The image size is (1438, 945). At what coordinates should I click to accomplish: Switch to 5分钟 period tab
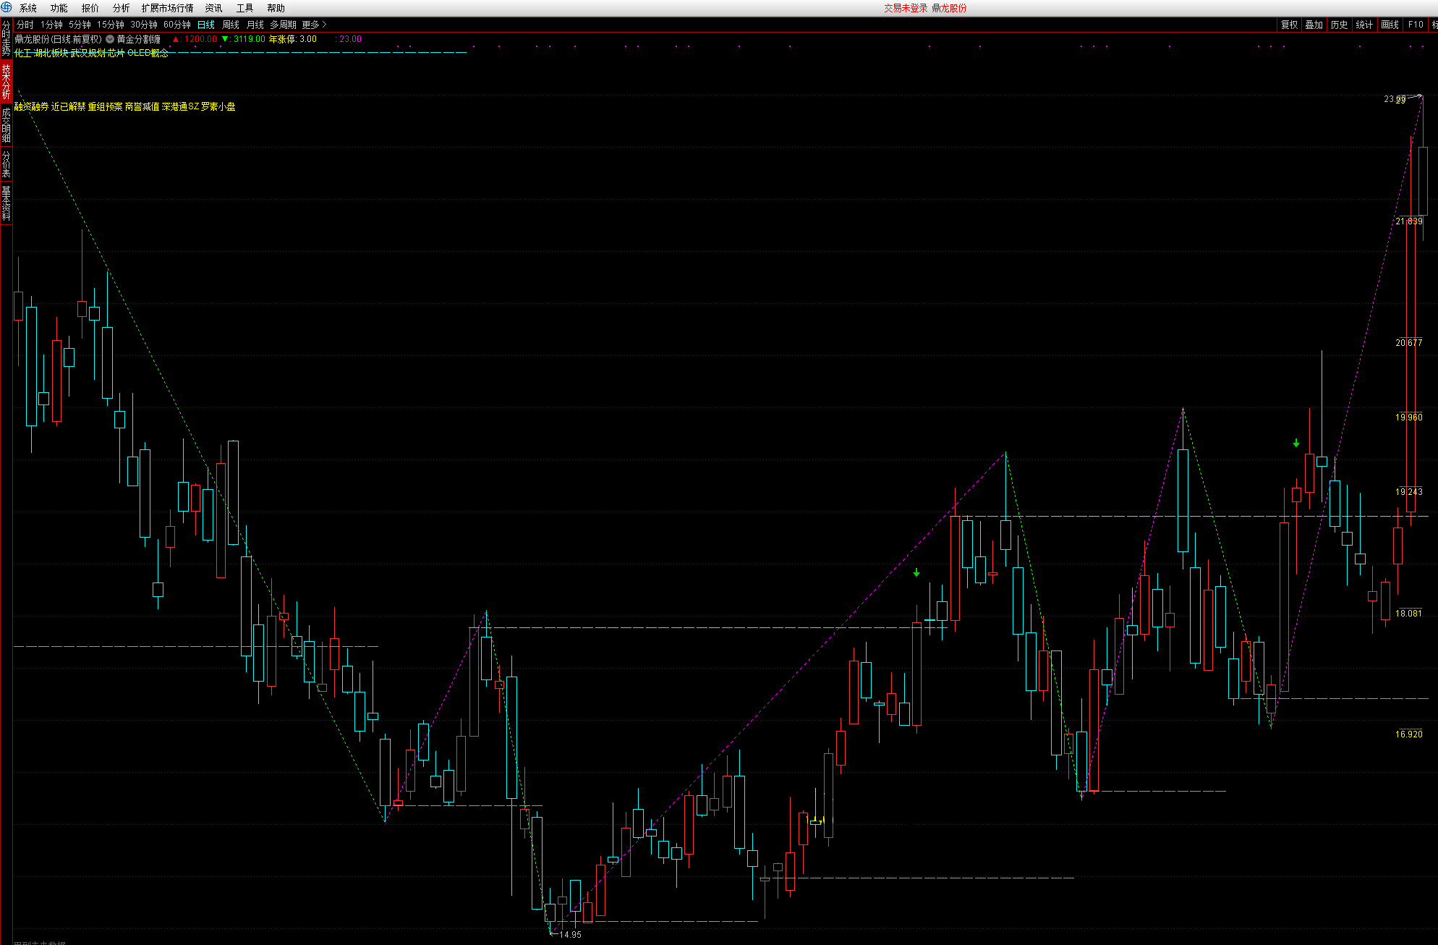tap(80, 25)
